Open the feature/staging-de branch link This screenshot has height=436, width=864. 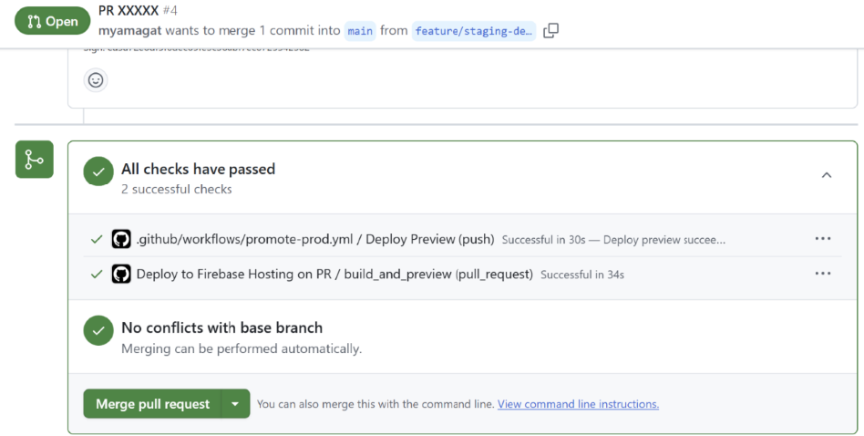[x=473, y=31]
